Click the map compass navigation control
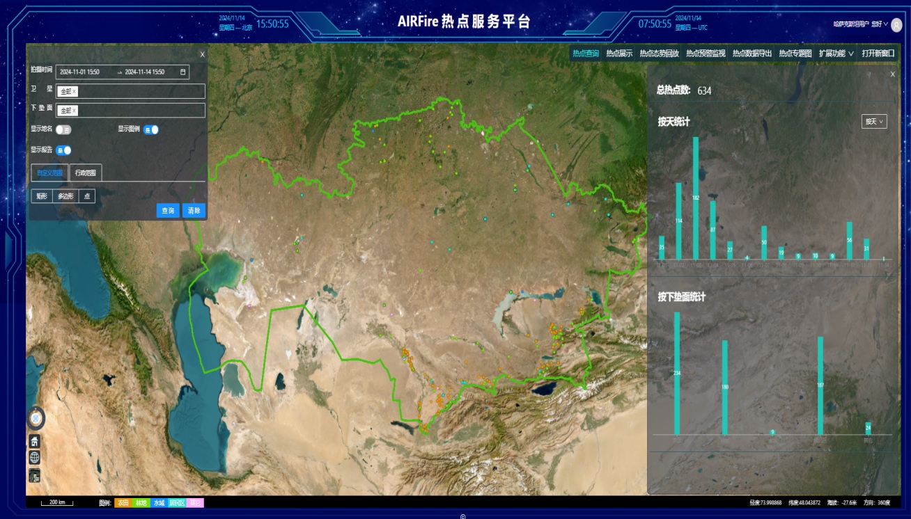The image size is (911, 519). 36,418
